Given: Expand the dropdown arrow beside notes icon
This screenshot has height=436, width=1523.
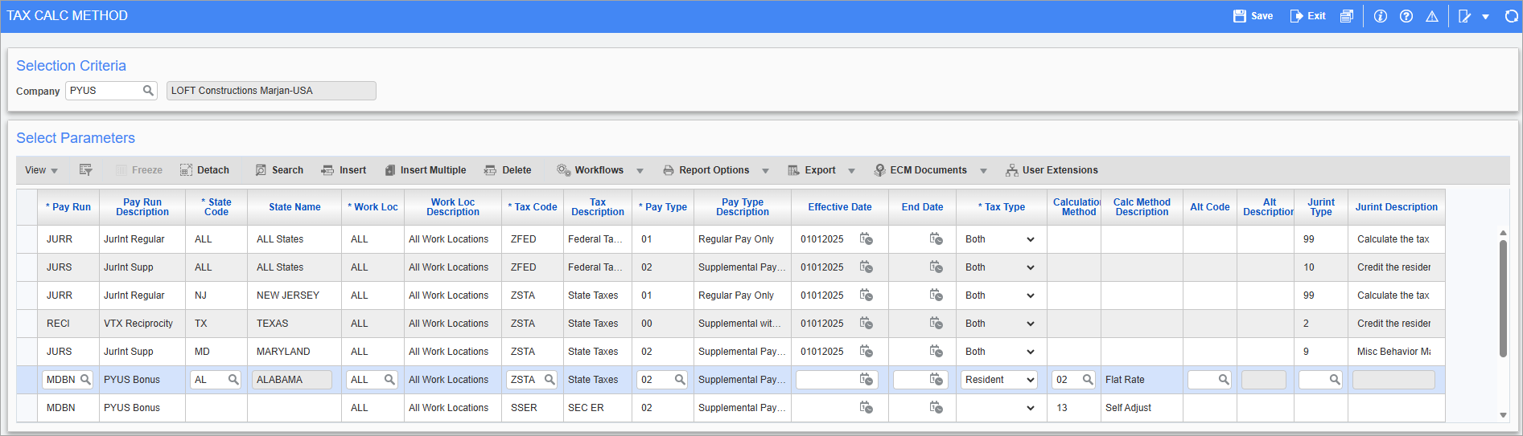Looking at the screenshot, I should [x=1485, y=17].
